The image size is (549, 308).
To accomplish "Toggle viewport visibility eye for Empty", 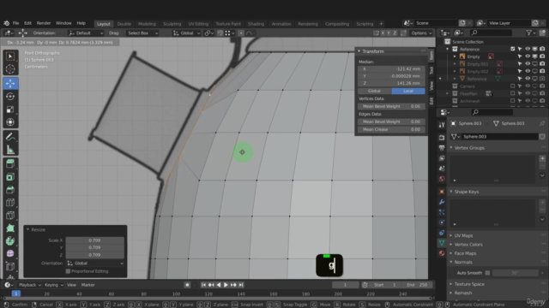I will point(528,56).
